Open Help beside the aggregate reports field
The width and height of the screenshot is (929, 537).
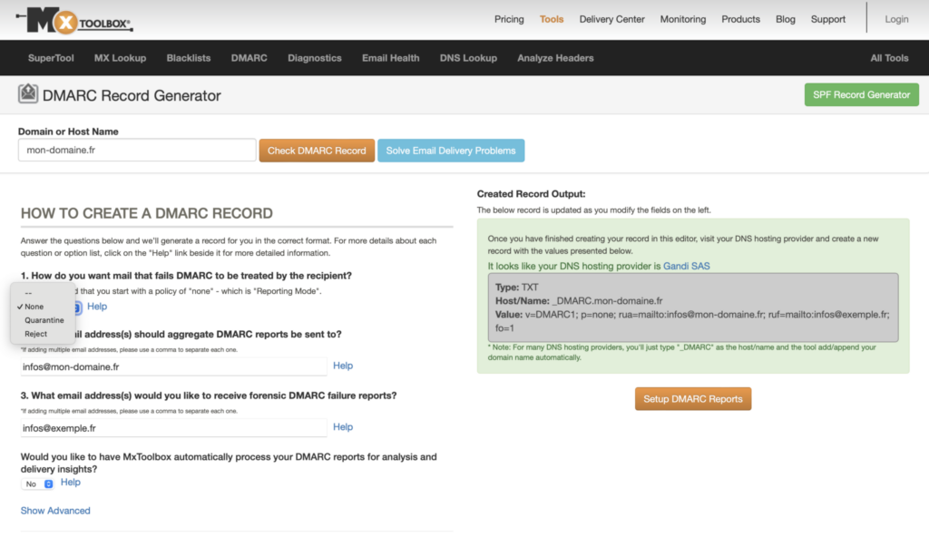(x=342, y=366)
